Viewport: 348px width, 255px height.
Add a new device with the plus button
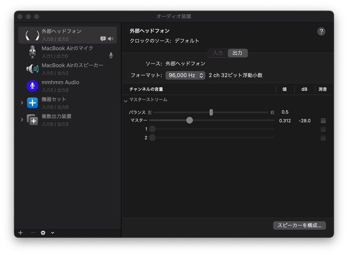point(21,233)
